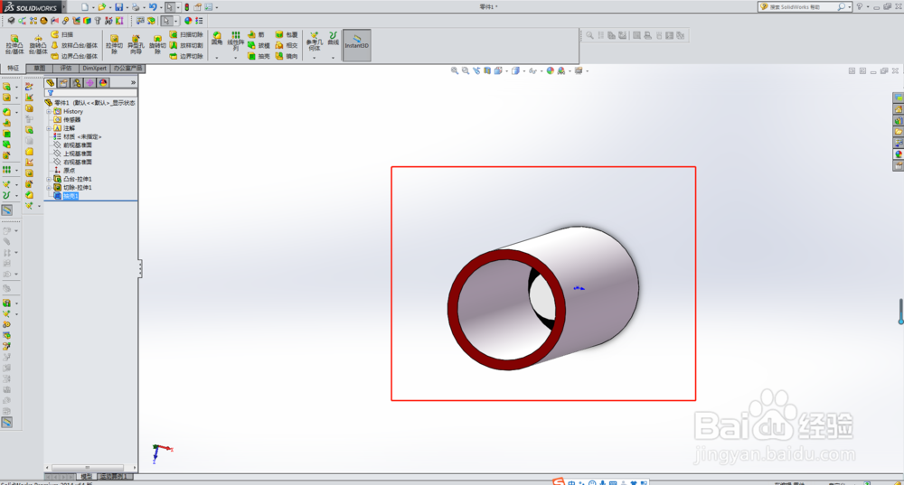Choose the 扫描 sweep boss command
The image size is (904, 485).
61,34
